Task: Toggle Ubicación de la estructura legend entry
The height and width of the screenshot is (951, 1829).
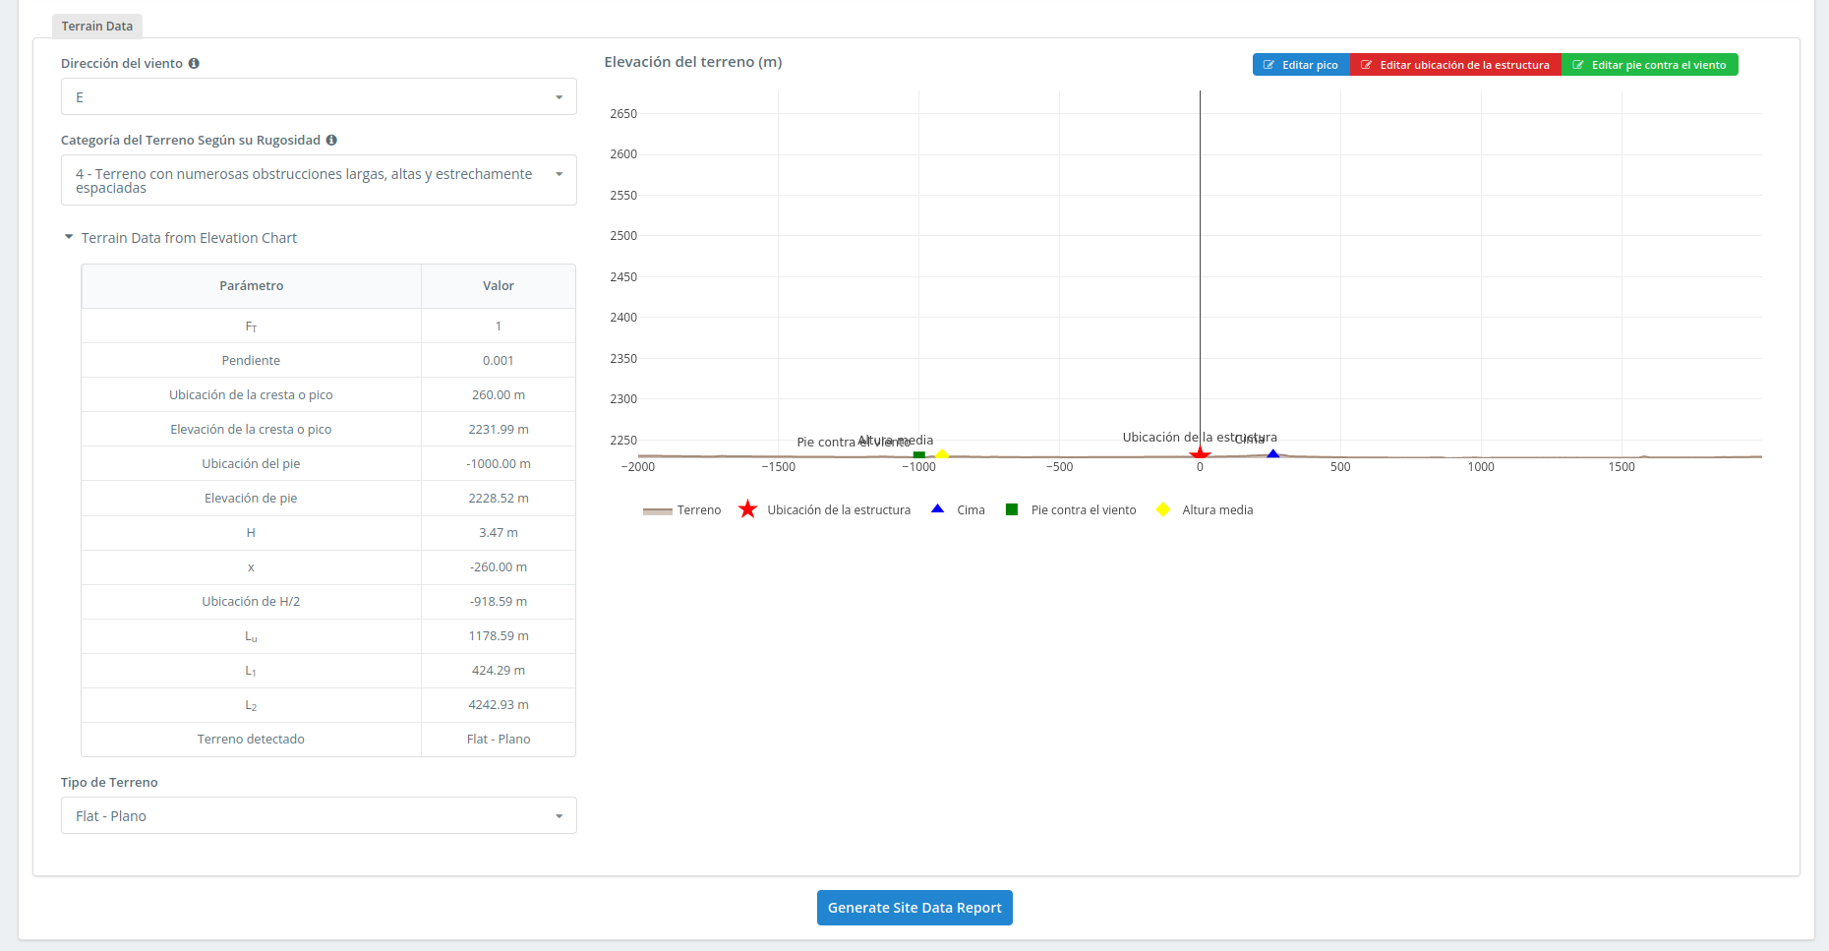Action: tap(826, 510)
